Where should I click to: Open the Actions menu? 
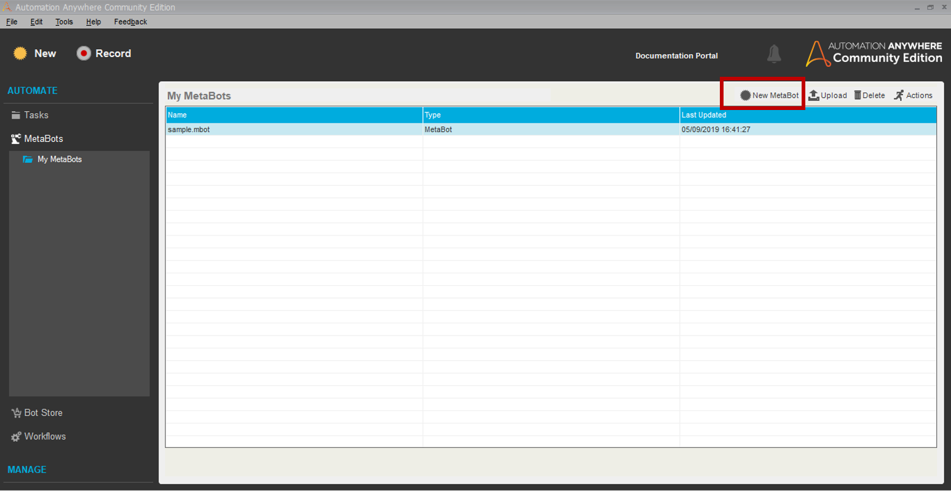tap(913, 95)
